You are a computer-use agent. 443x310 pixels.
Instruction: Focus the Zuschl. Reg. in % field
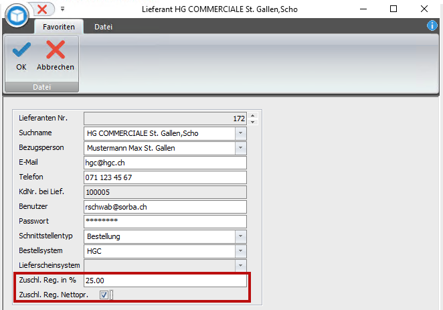coord(165,281)
